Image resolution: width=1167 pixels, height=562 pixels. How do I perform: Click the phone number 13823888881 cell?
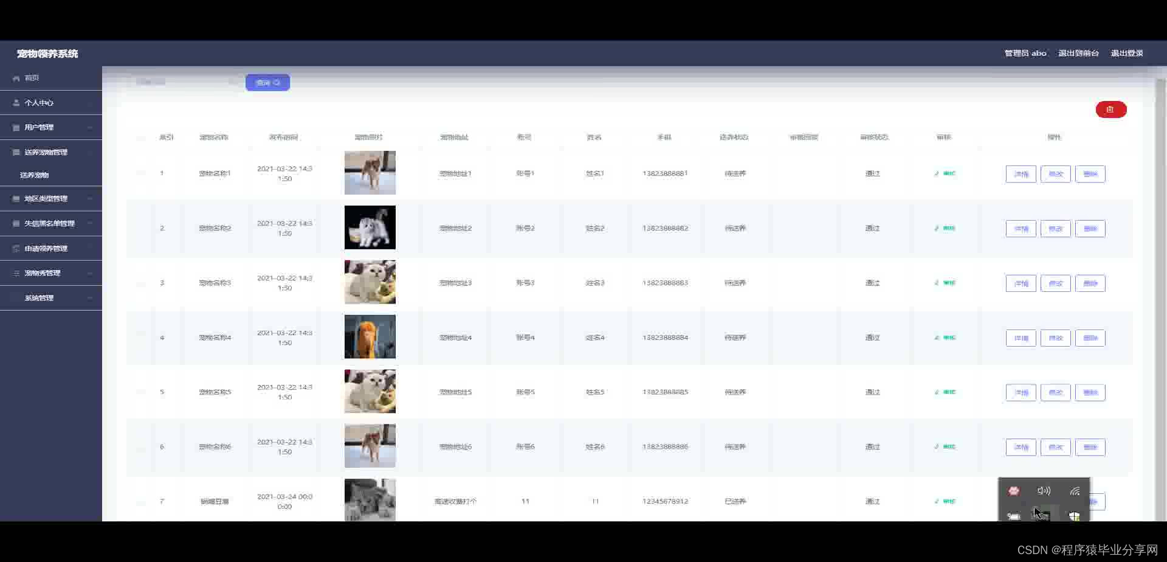(665, 173)
